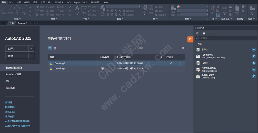Click the Mirror (镜像) tool

pyautogui.click(x=50, y=11)
